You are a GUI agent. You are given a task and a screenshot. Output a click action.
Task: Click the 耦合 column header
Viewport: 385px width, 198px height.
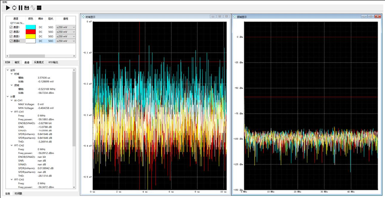tap(41, 18)
